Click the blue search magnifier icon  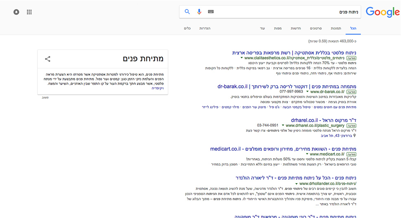(x=187, y=12)
